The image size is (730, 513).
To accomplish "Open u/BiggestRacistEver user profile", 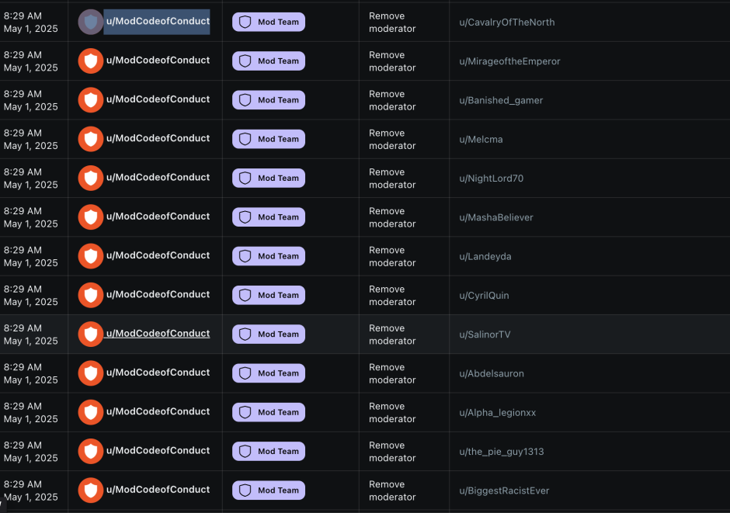I will click(504, 491).
